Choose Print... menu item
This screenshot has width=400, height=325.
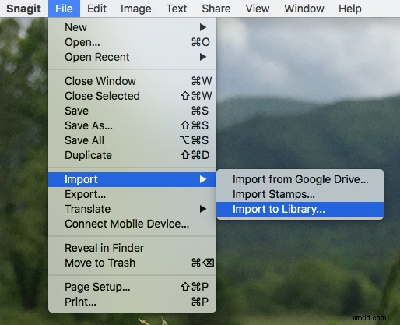(x=132, y=302)
